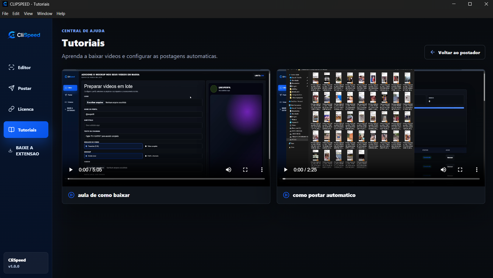Click the CLIPSPEED app icon in title bar
The image size is (493, 278).
(5, 4)
